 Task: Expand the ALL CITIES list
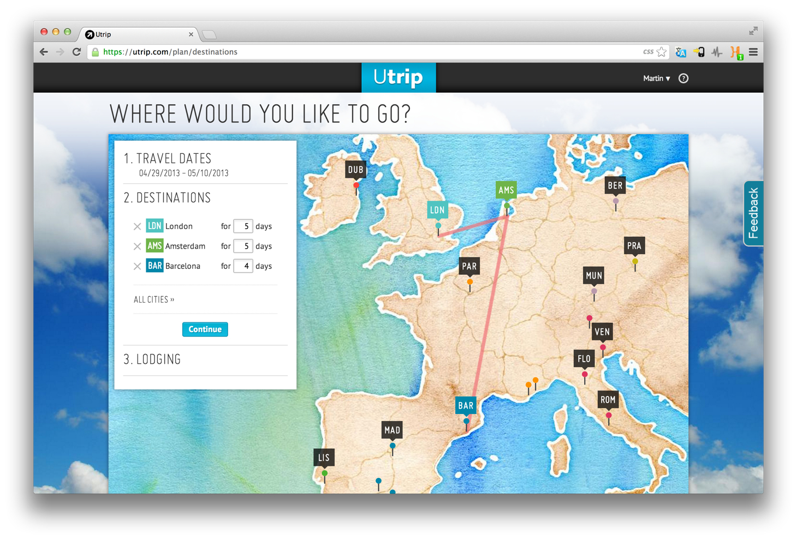click(154, 299)
